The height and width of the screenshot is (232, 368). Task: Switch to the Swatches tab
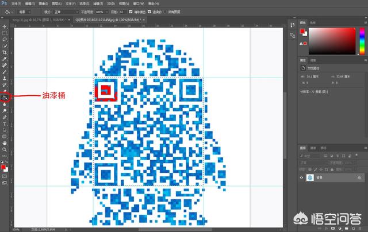point(313,23)
